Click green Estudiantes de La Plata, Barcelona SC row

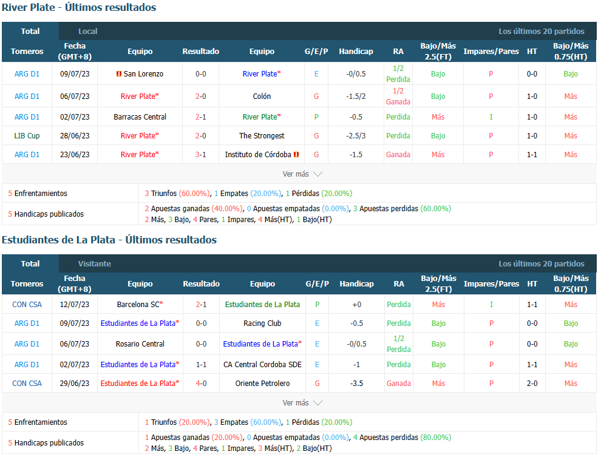coord(262,305)
